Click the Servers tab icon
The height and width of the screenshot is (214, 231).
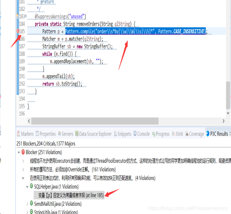59,134
